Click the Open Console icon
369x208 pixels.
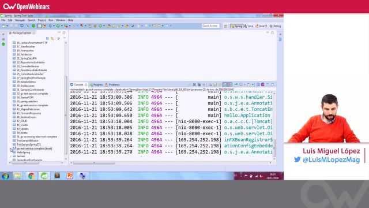pos(248,85)
